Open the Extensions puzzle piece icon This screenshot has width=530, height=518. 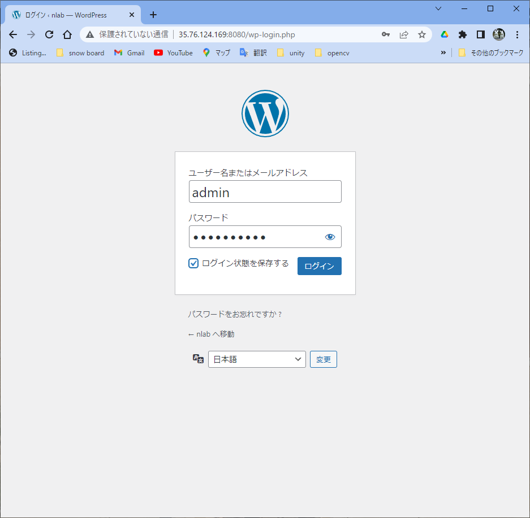click(463, 34)
